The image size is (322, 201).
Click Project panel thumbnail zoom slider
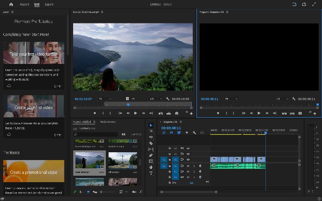[x=107, y=192]
